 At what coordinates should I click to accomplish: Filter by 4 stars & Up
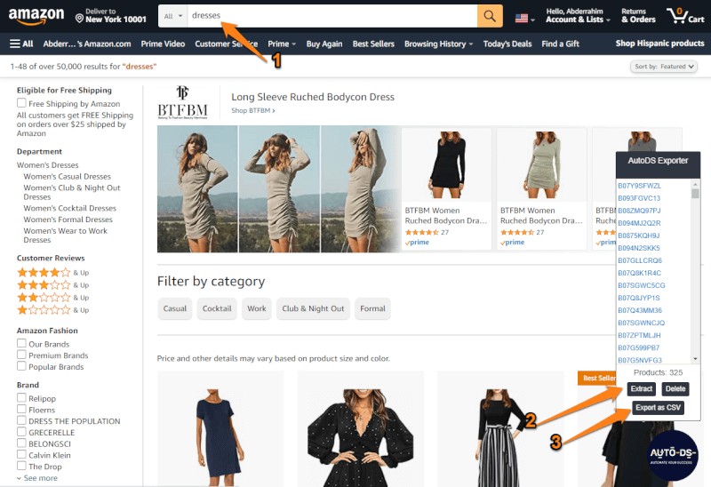click(x=53, y=273)
